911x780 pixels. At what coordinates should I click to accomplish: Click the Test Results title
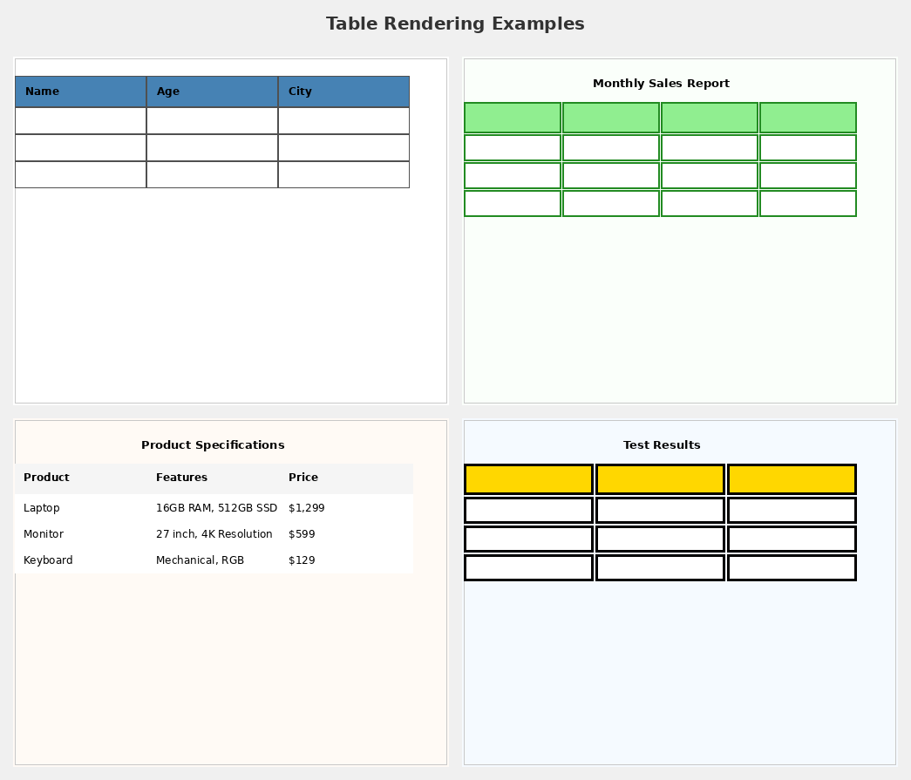click(661, 445)
